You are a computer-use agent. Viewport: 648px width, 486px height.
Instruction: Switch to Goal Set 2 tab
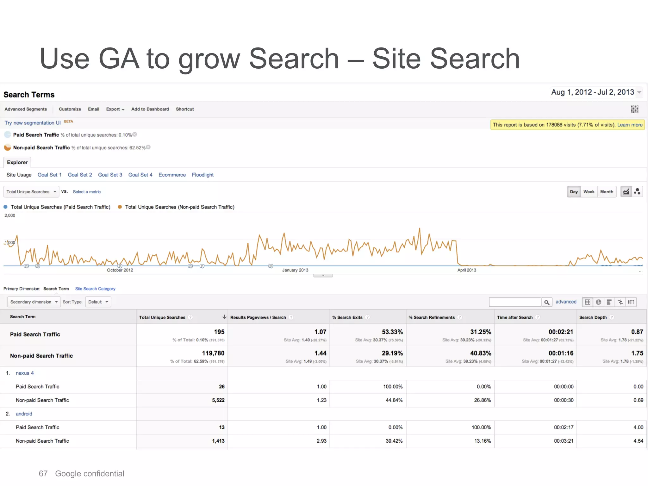pyautogui.click(x=80, y=175)
